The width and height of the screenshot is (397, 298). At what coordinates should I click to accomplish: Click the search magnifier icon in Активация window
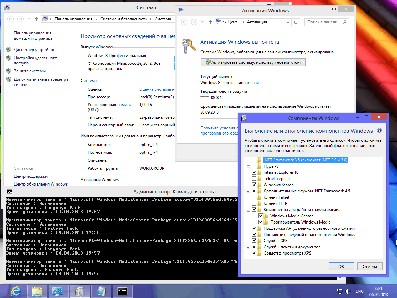point(345,22)
